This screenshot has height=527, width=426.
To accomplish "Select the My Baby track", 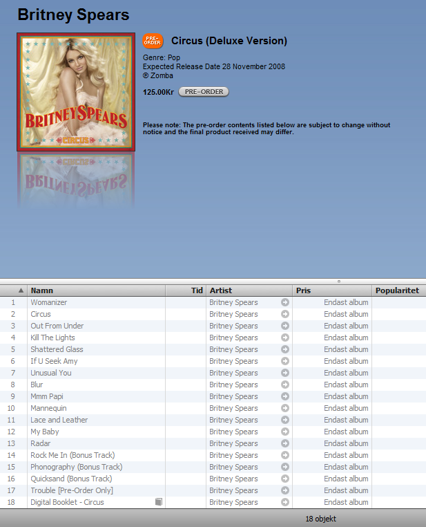I will coord(45,432).
